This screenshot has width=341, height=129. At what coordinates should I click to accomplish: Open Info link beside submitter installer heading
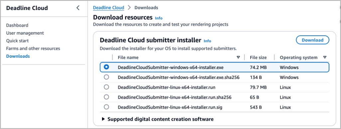pos(207,41)
